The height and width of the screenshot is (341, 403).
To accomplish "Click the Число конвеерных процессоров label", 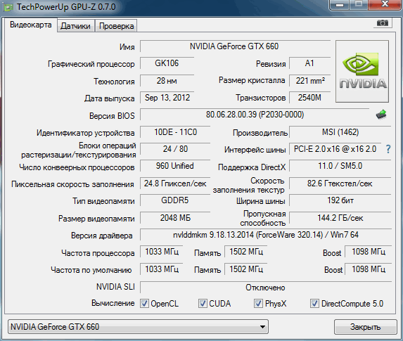I will (77, 167).
